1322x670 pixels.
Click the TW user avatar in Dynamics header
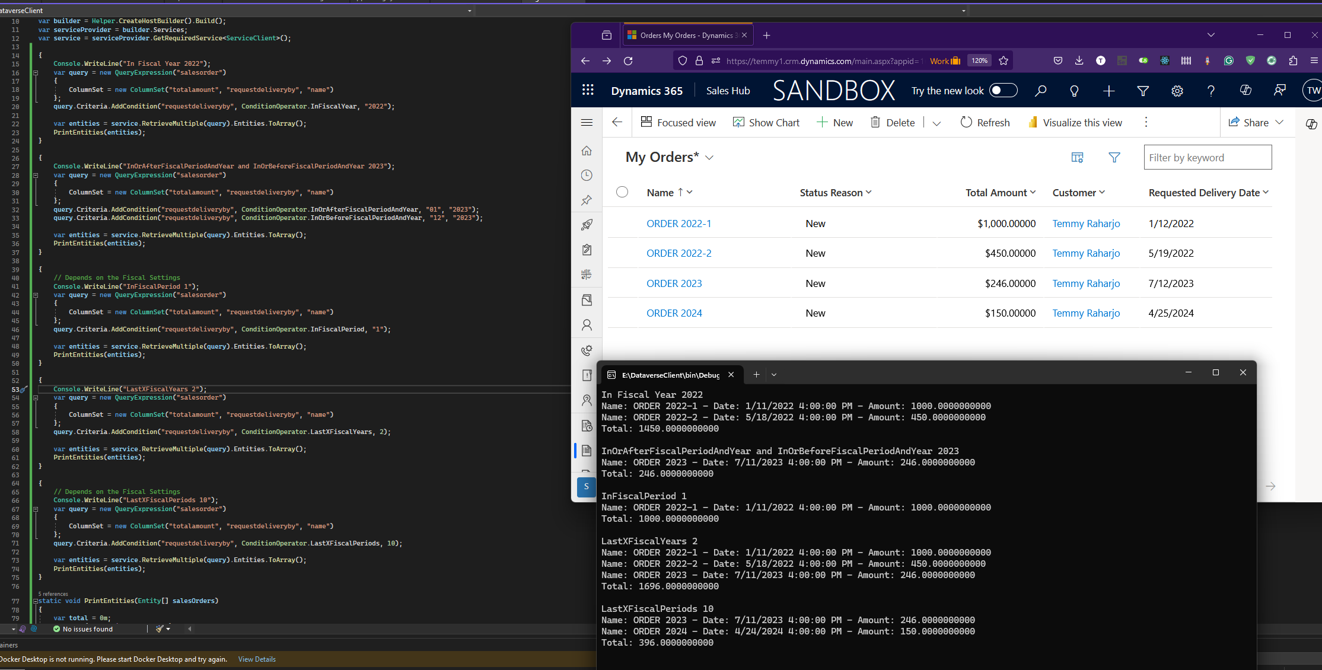pos(1312,91)
